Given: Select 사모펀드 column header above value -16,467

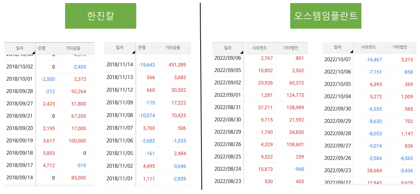Looking at the screenshot, I should [369, 47].
